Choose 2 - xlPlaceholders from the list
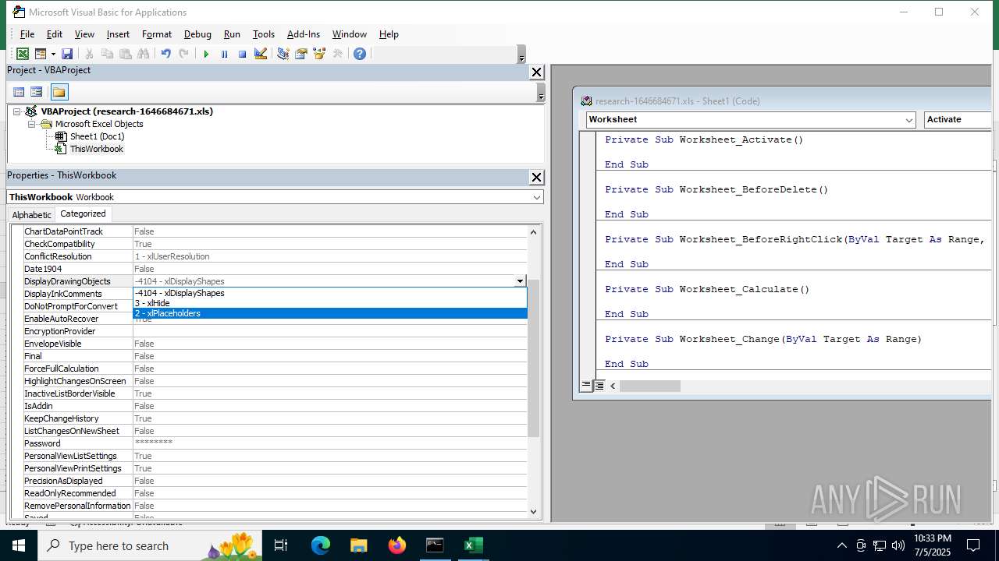Image resolution: width=999 pixels, height=561 pixels. click(x=330, y=313)
